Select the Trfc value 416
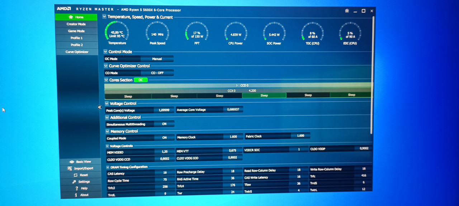This screenshot has width=459, height=206. (364, 176)
